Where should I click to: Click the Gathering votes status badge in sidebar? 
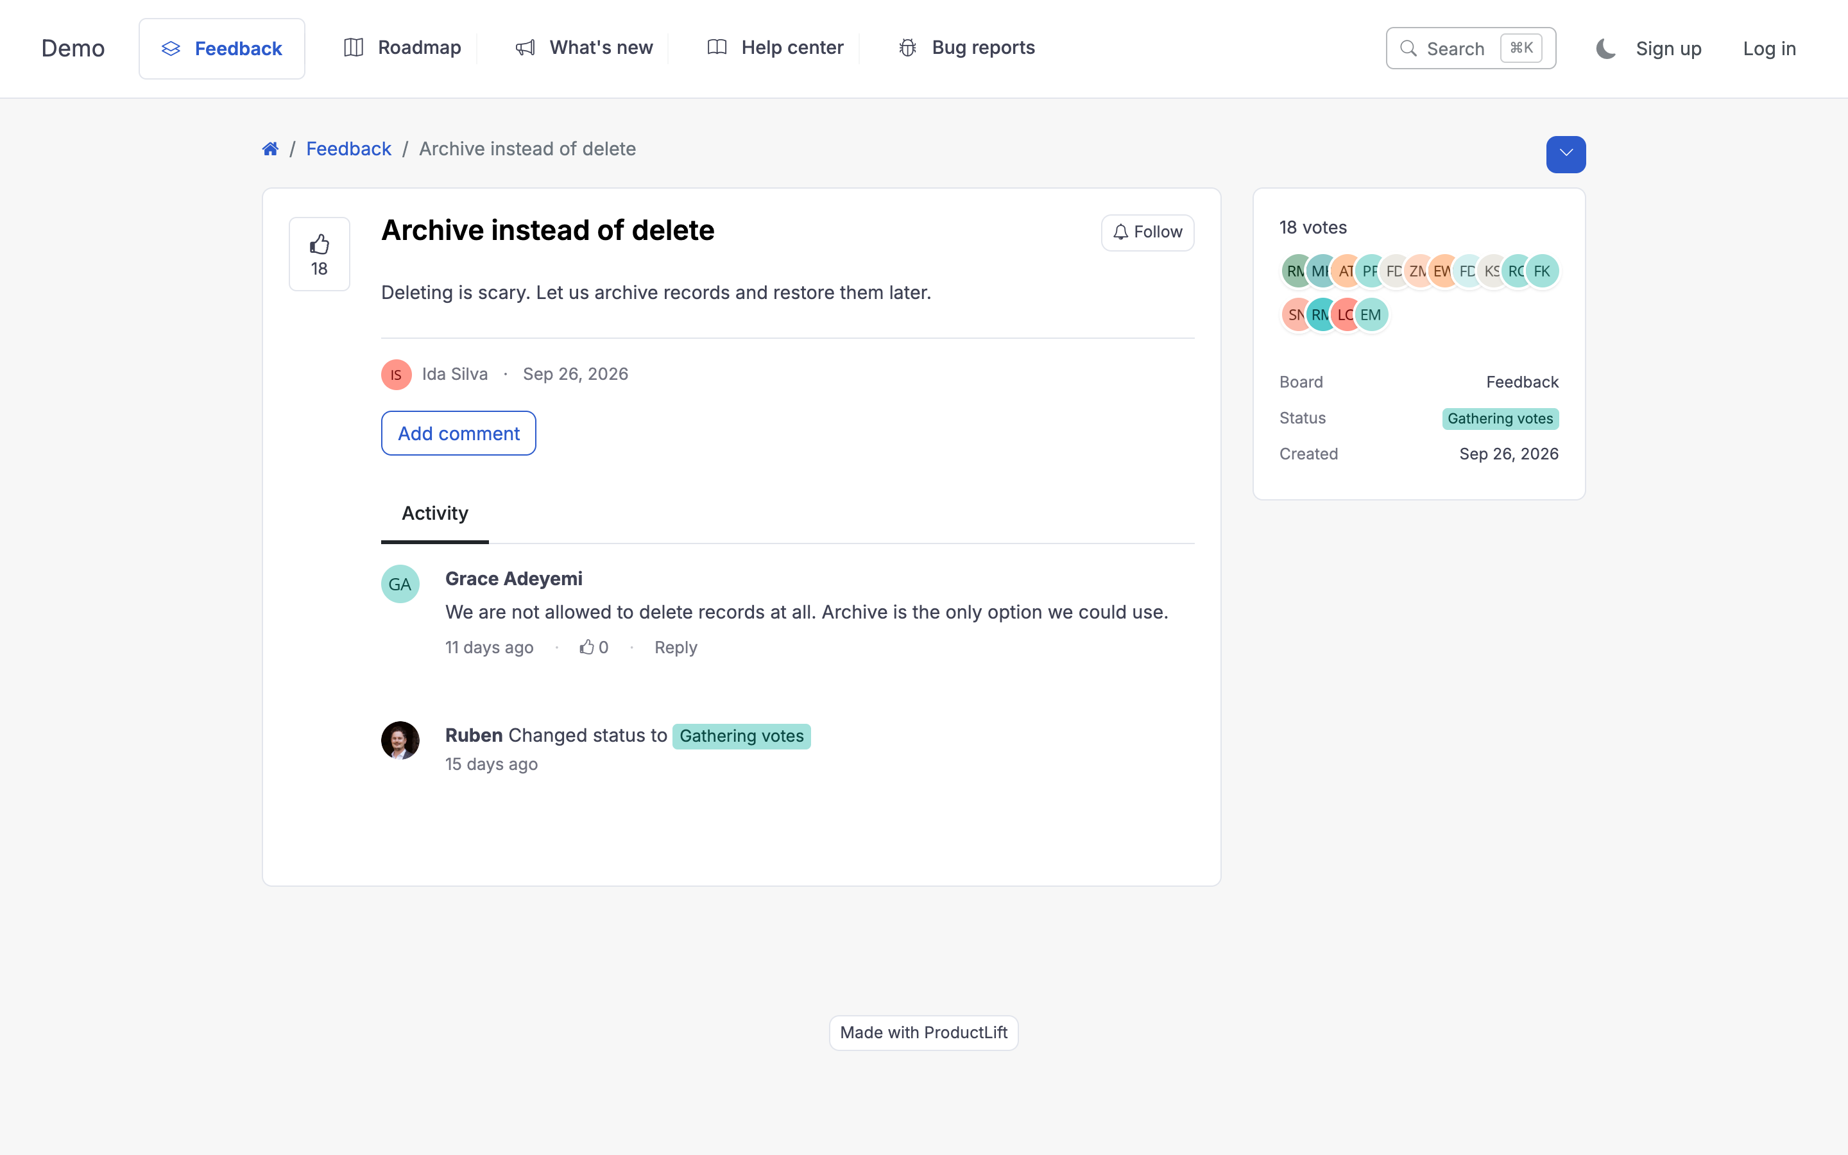pyautogui.click(x=1501, y=418)
